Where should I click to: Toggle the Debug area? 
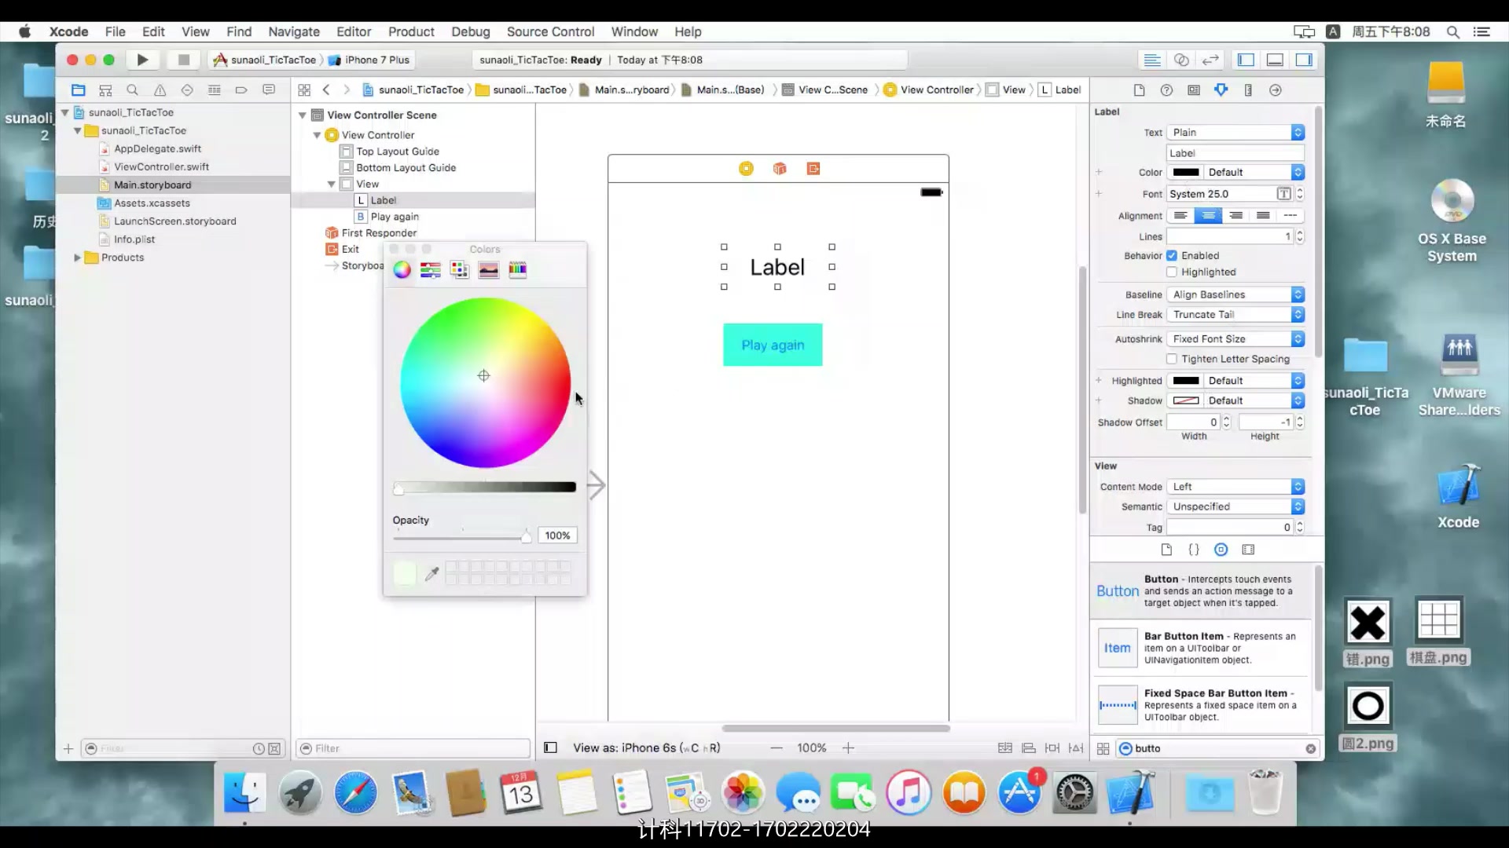click(x=1275, y=60)
